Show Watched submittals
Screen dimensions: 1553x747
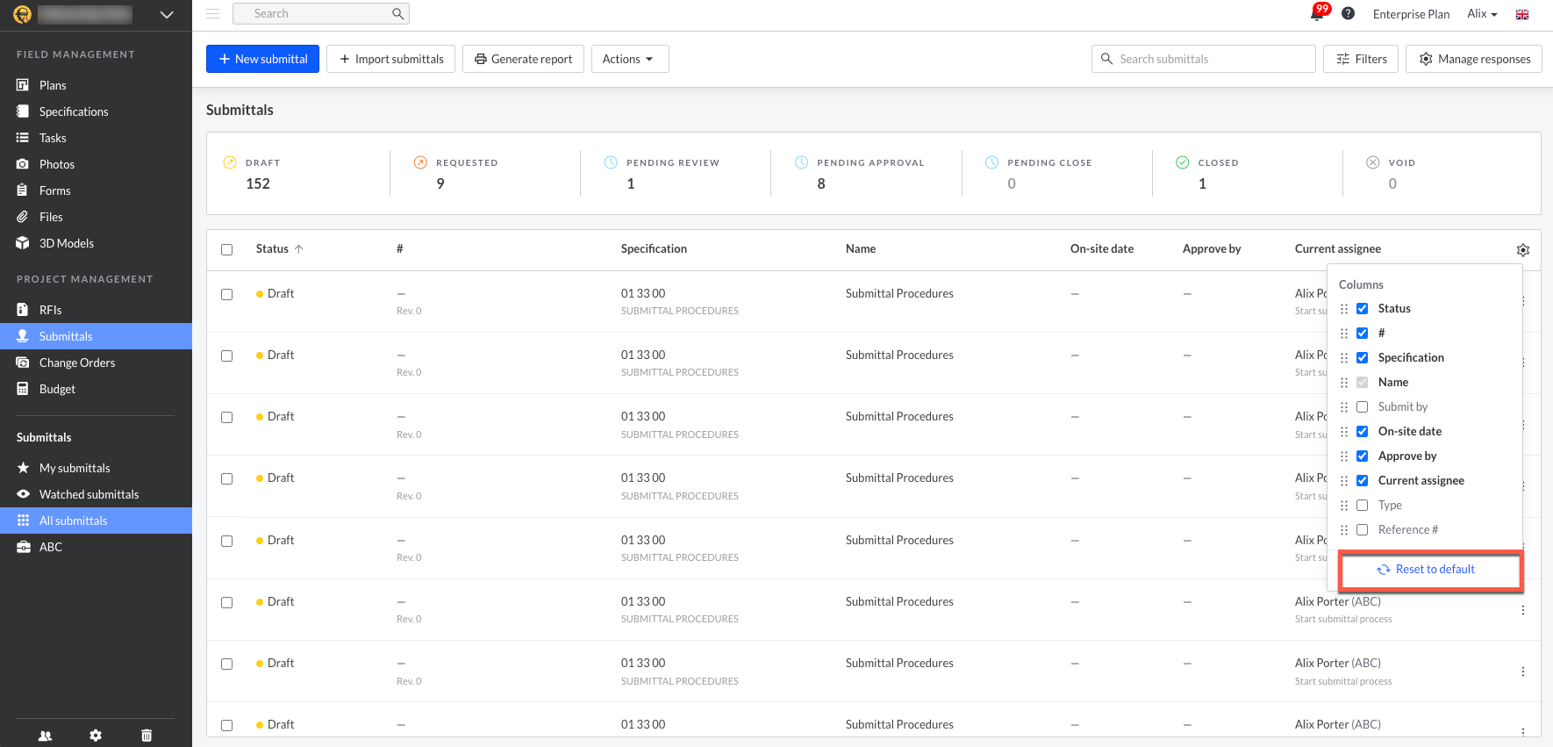96,494
